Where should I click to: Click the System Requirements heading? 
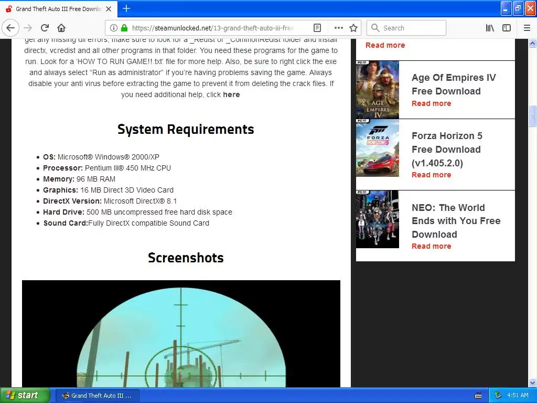coord(186,129)
